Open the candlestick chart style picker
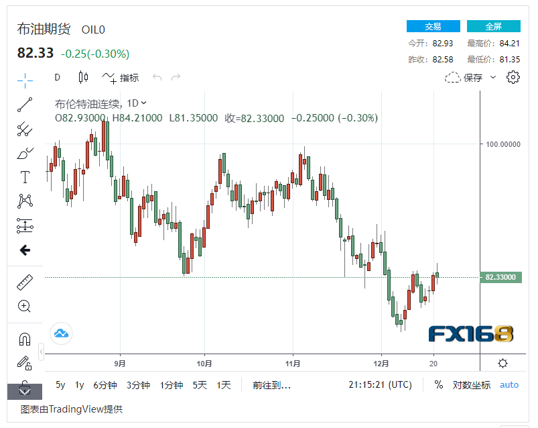This screenshot has width=538, height=428. (x=83, y=77)
